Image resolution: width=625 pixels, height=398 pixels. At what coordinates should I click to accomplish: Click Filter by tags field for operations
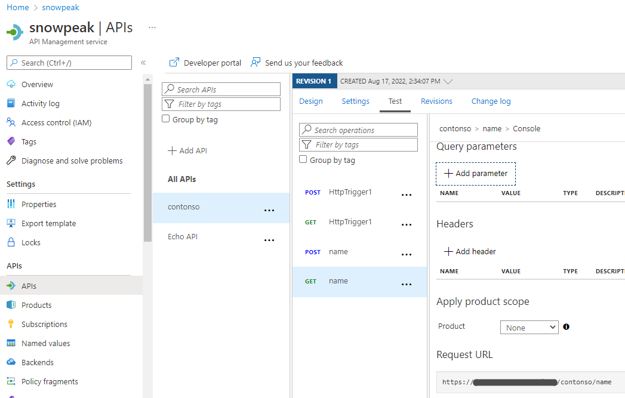click(x=358, y=144)
